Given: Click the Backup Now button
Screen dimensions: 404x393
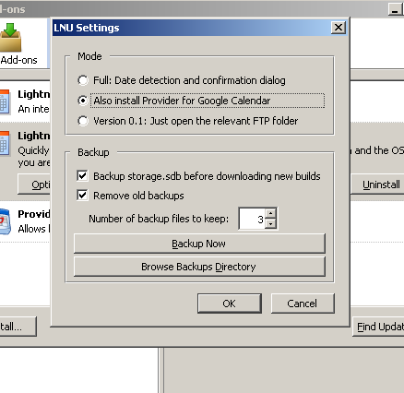Looking at the screenshot, I should pyautogui.click(x=199, y=244).
